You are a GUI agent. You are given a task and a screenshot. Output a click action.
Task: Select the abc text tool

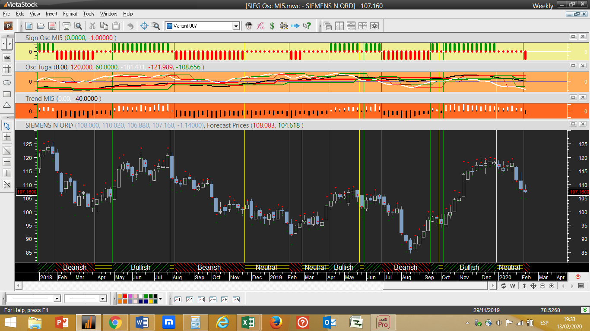coord(7,57)
